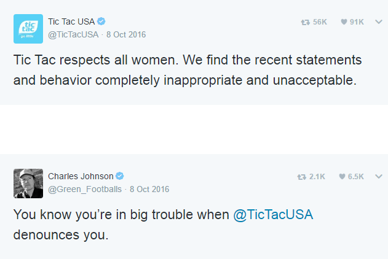Click the Tic Tac USA profile avatar
The image size is (388, 259).
pyautogui.click(x=28, y=28)
